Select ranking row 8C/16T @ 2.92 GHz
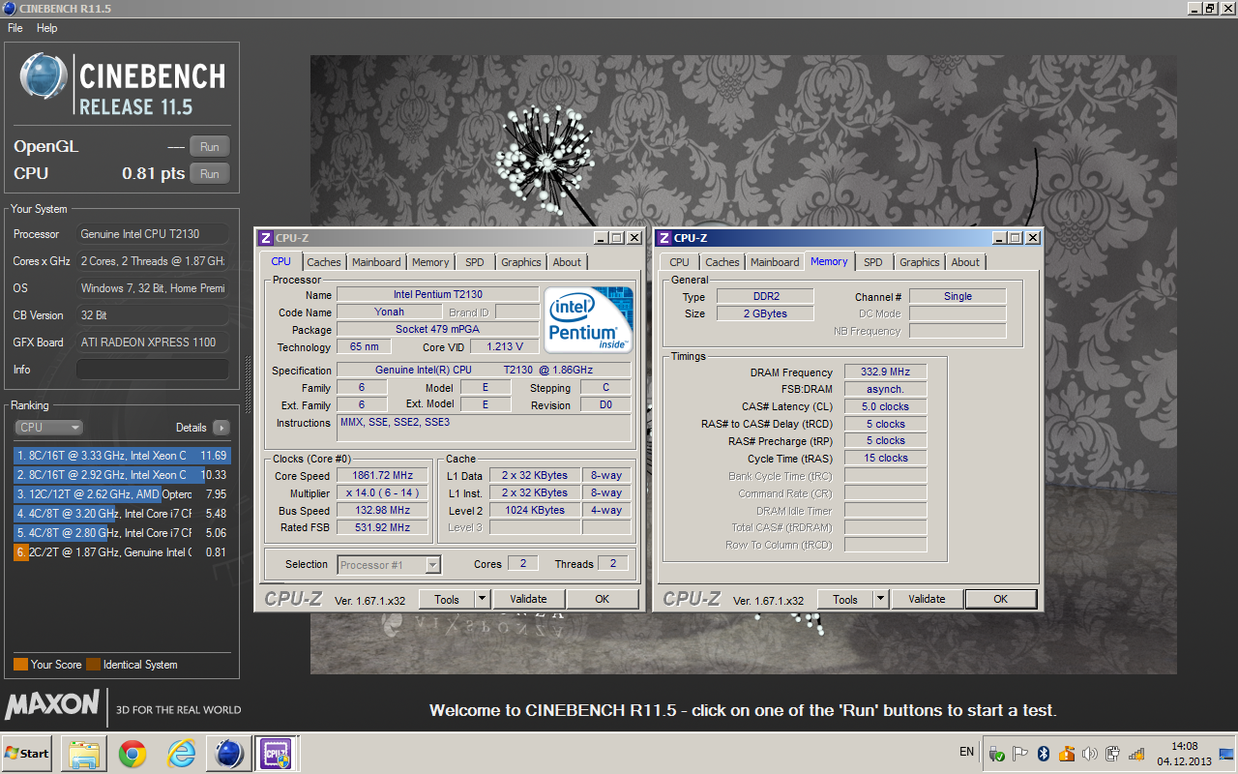 [121, 474]
